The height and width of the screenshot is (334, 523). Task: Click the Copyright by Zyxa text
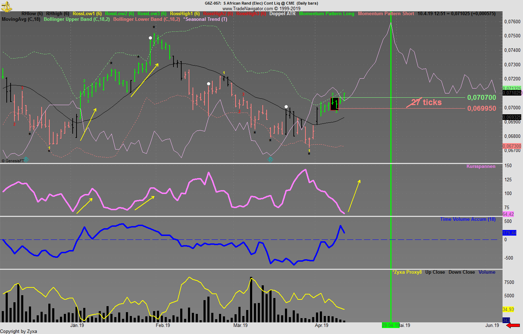click(x=19, y=331)
